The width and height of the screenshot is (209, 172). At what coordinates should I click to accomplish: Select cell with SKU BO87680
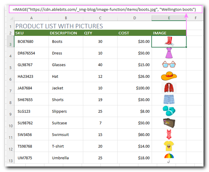point(31,41)
